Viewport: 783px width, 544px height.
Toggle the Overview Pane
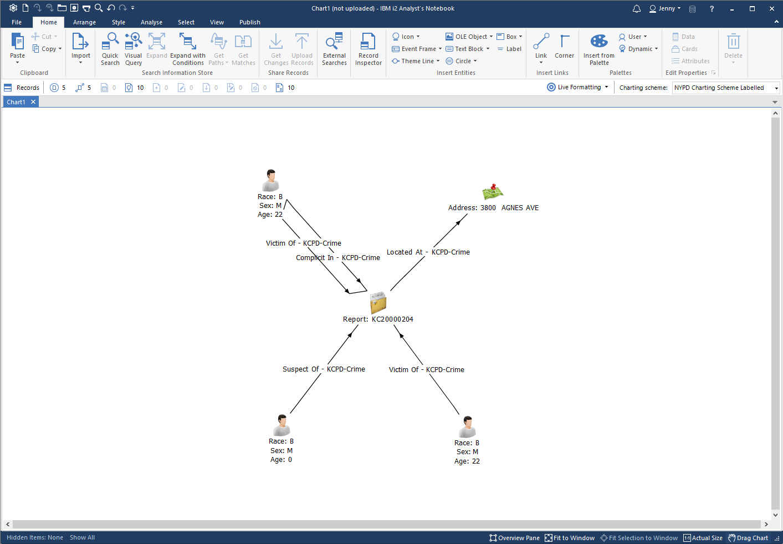coord(514,538)
